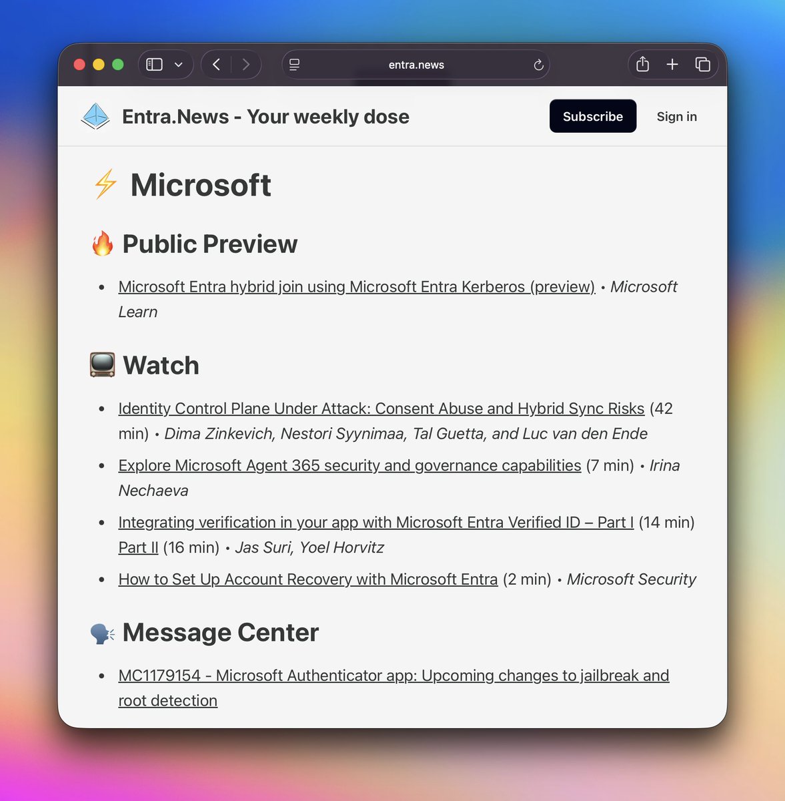Open How to Set Up Account Recovery link
Viewport: 785px width, 801px height.
pyautogui.click(x=308, y=579)
